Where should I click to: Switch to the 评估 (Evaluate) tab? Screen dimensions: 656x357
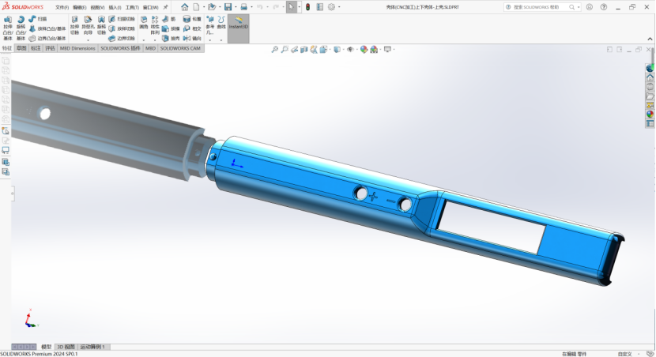51,48
